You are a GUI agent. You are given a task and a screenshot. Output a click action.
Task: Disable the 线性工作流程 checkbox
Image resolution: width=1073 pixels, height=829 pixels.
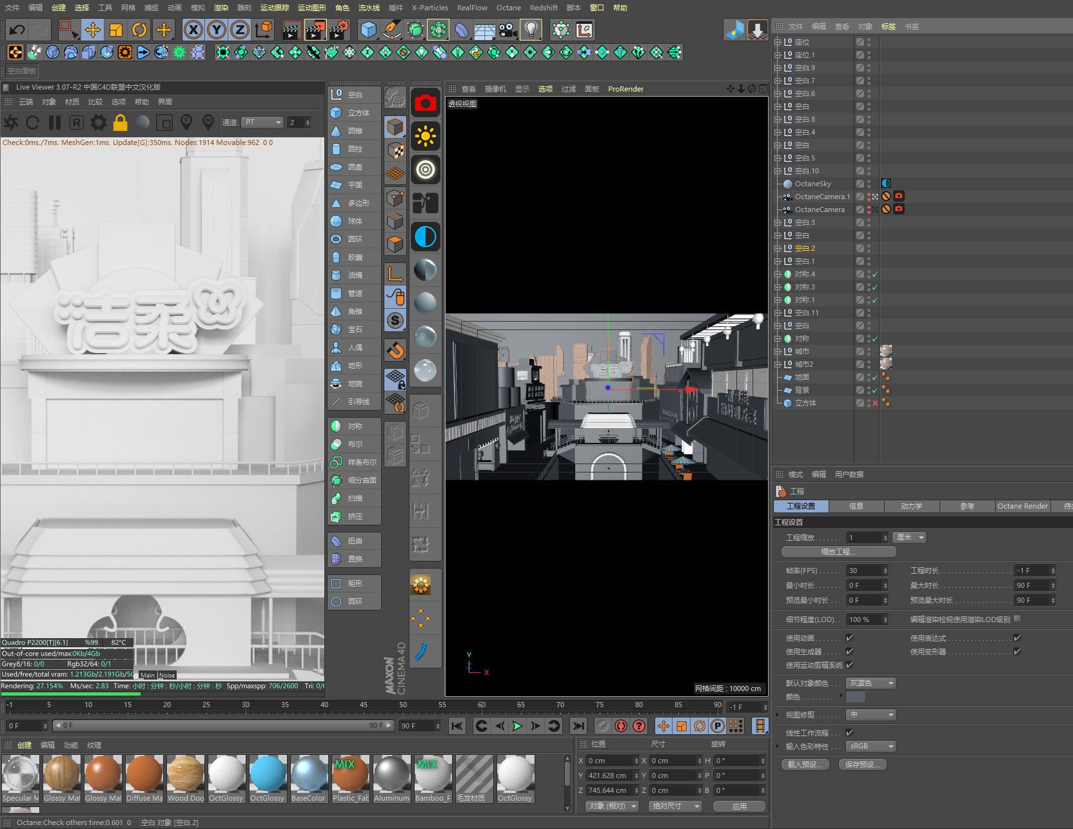(x=849, y=733)
